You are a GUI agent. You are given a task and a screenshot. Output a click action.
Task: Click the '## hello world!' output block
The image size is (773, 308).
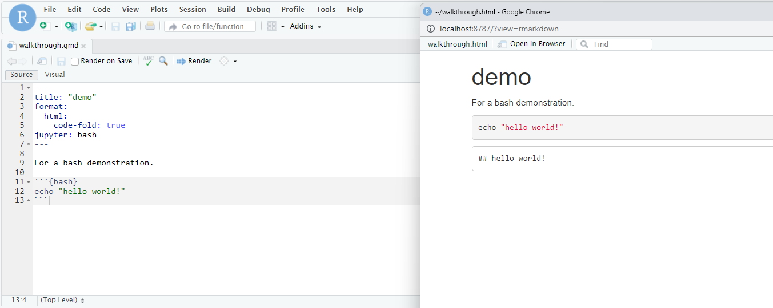tap(622, 158)
